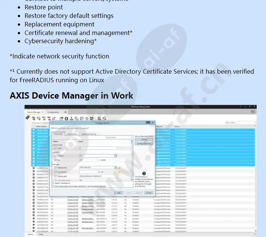Tick the Date format checkbox
The image size is (266, 237).
pos(55,168)
